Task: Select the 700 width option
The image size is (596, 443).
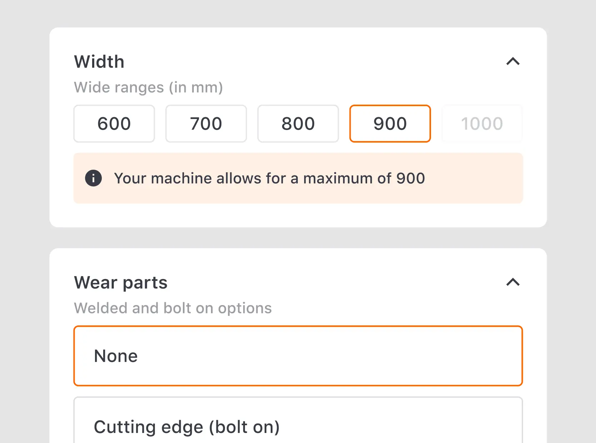Action: click(206, 124)
